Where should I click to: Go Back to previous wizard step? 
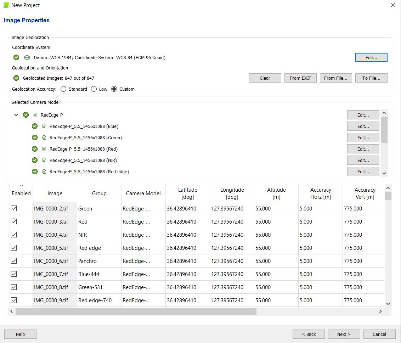309,334
